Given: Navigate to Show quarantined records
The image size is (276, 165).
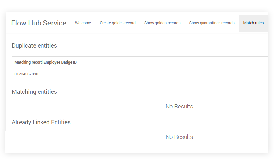Looking at the screenshot, I should tap(212, 23).
